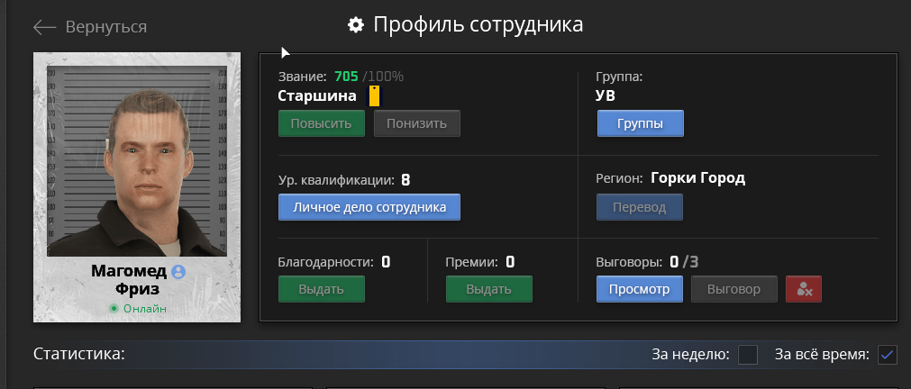Click the red dismiss employee icon button
The image size is (911, 389).
804,289
